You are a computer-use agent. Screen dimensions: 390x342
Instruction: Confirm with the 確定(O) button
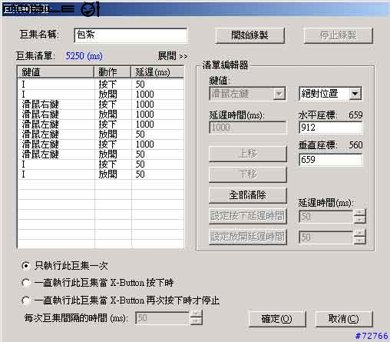pyautogui.click(x=277, y=319)
